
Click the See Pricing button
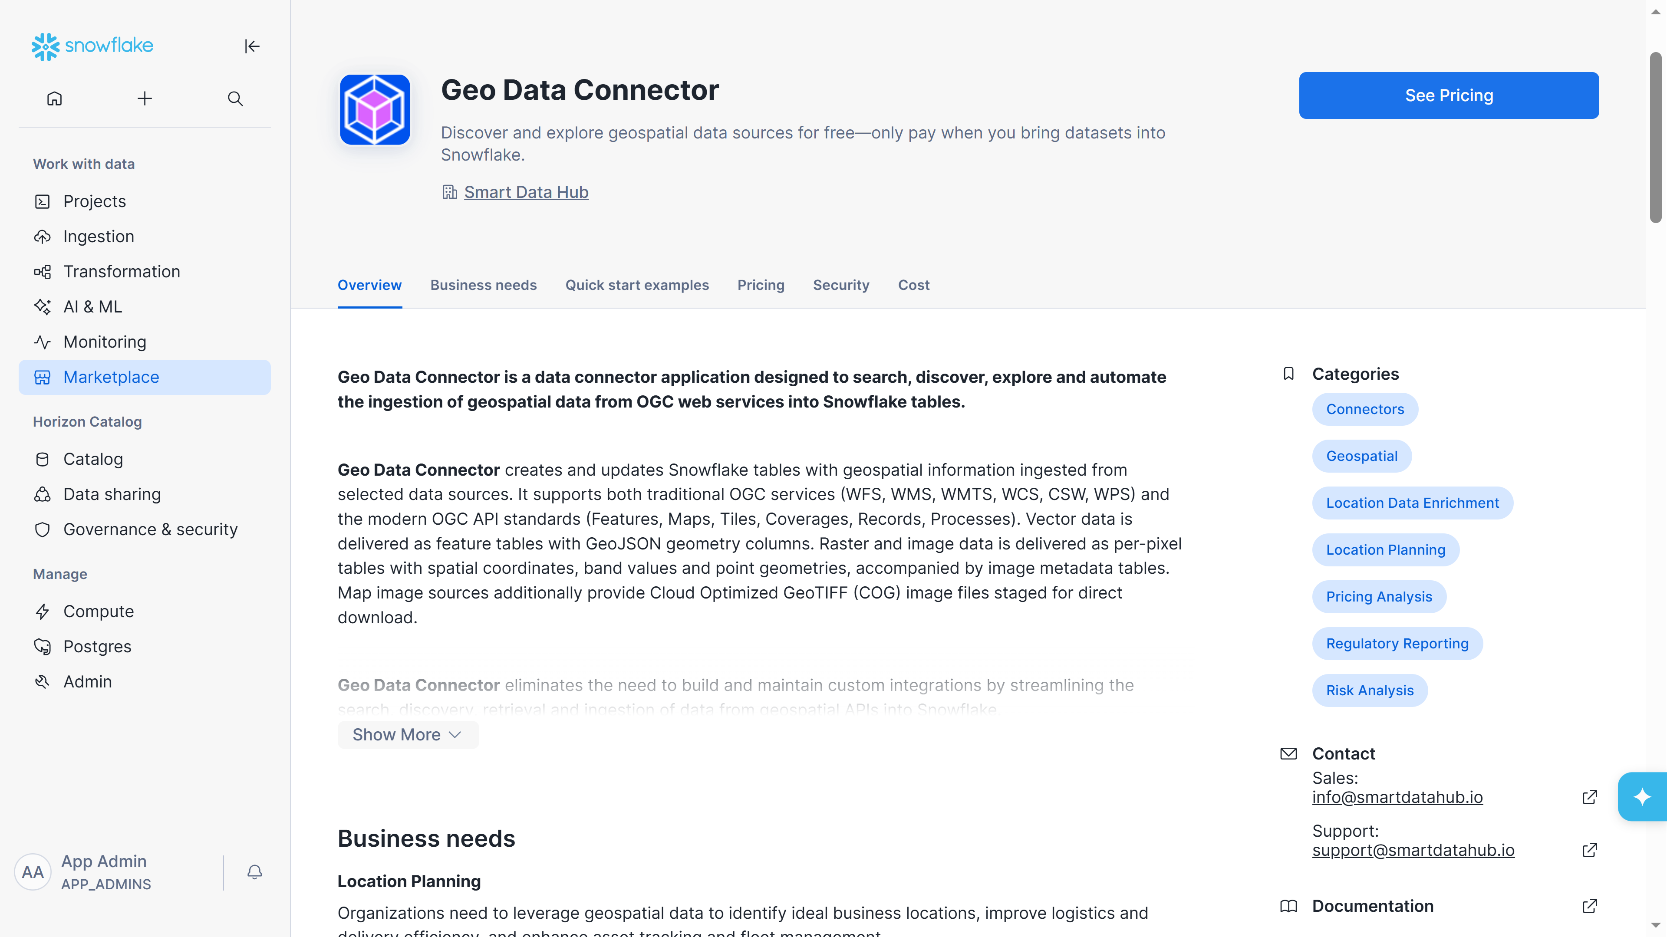pyautogui.click(x=1449, y=95)
